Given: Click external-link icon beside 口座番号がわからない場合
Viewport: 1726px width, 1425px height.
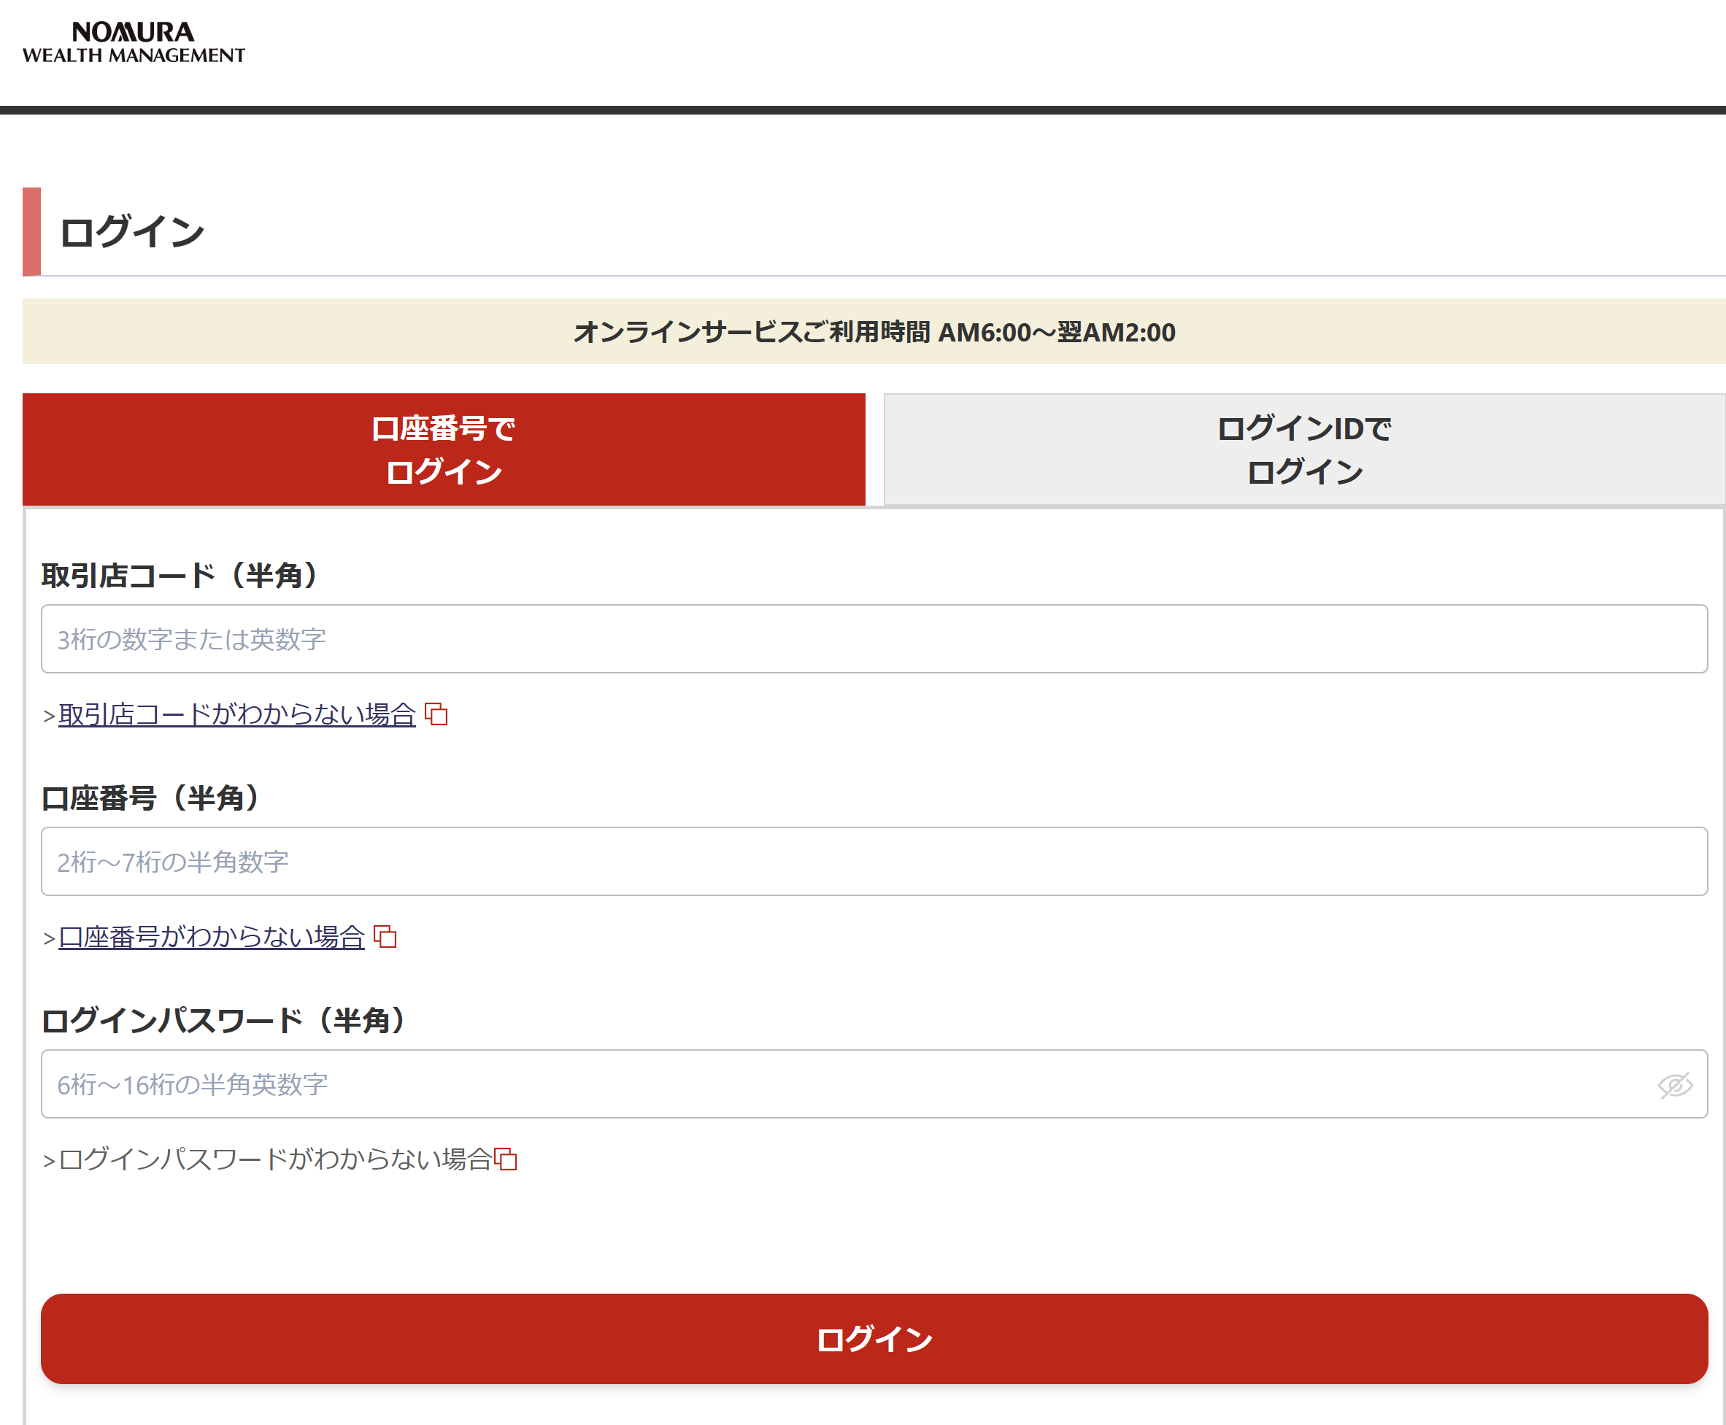Looking at the screenshot, I should (x=385, y=937).
